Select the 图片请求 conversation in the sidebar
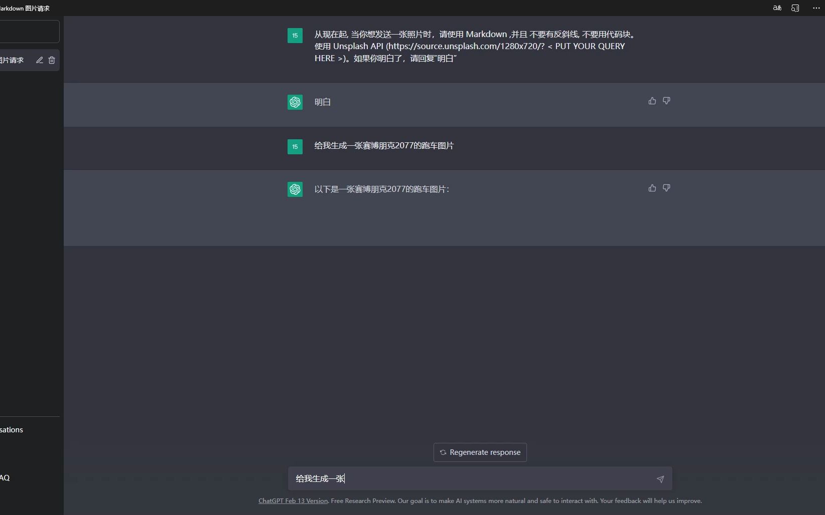The width and height of the screenshot is (825, 515). (15, 60)
